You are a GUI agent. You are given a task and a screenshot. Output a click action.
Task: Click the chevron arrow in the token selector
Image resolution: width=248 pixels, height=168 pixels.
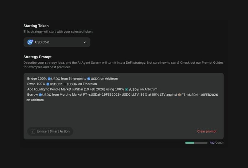coord(85,42)
